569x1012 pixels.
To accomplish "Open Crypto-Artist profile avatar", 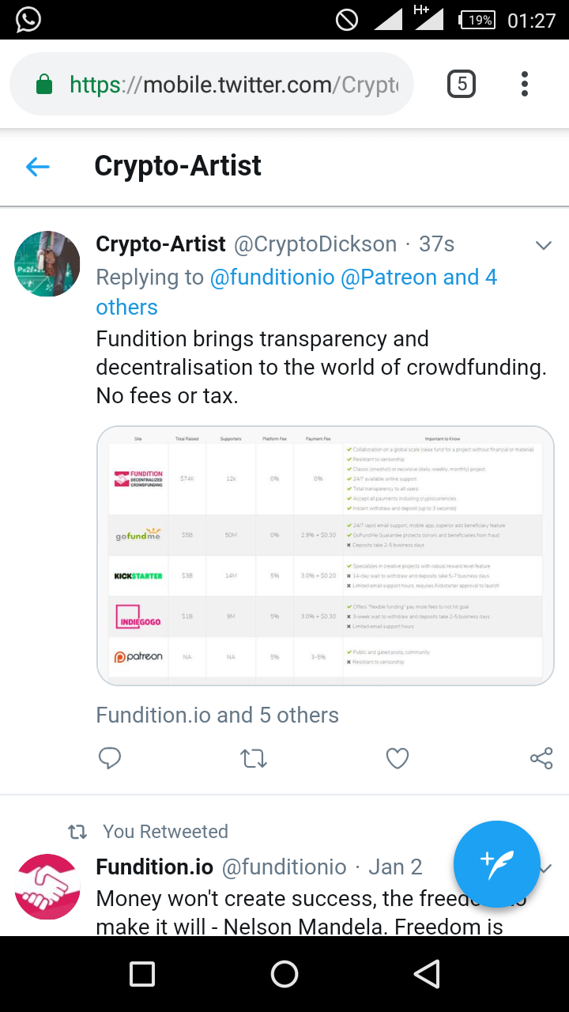I will 47,264.
